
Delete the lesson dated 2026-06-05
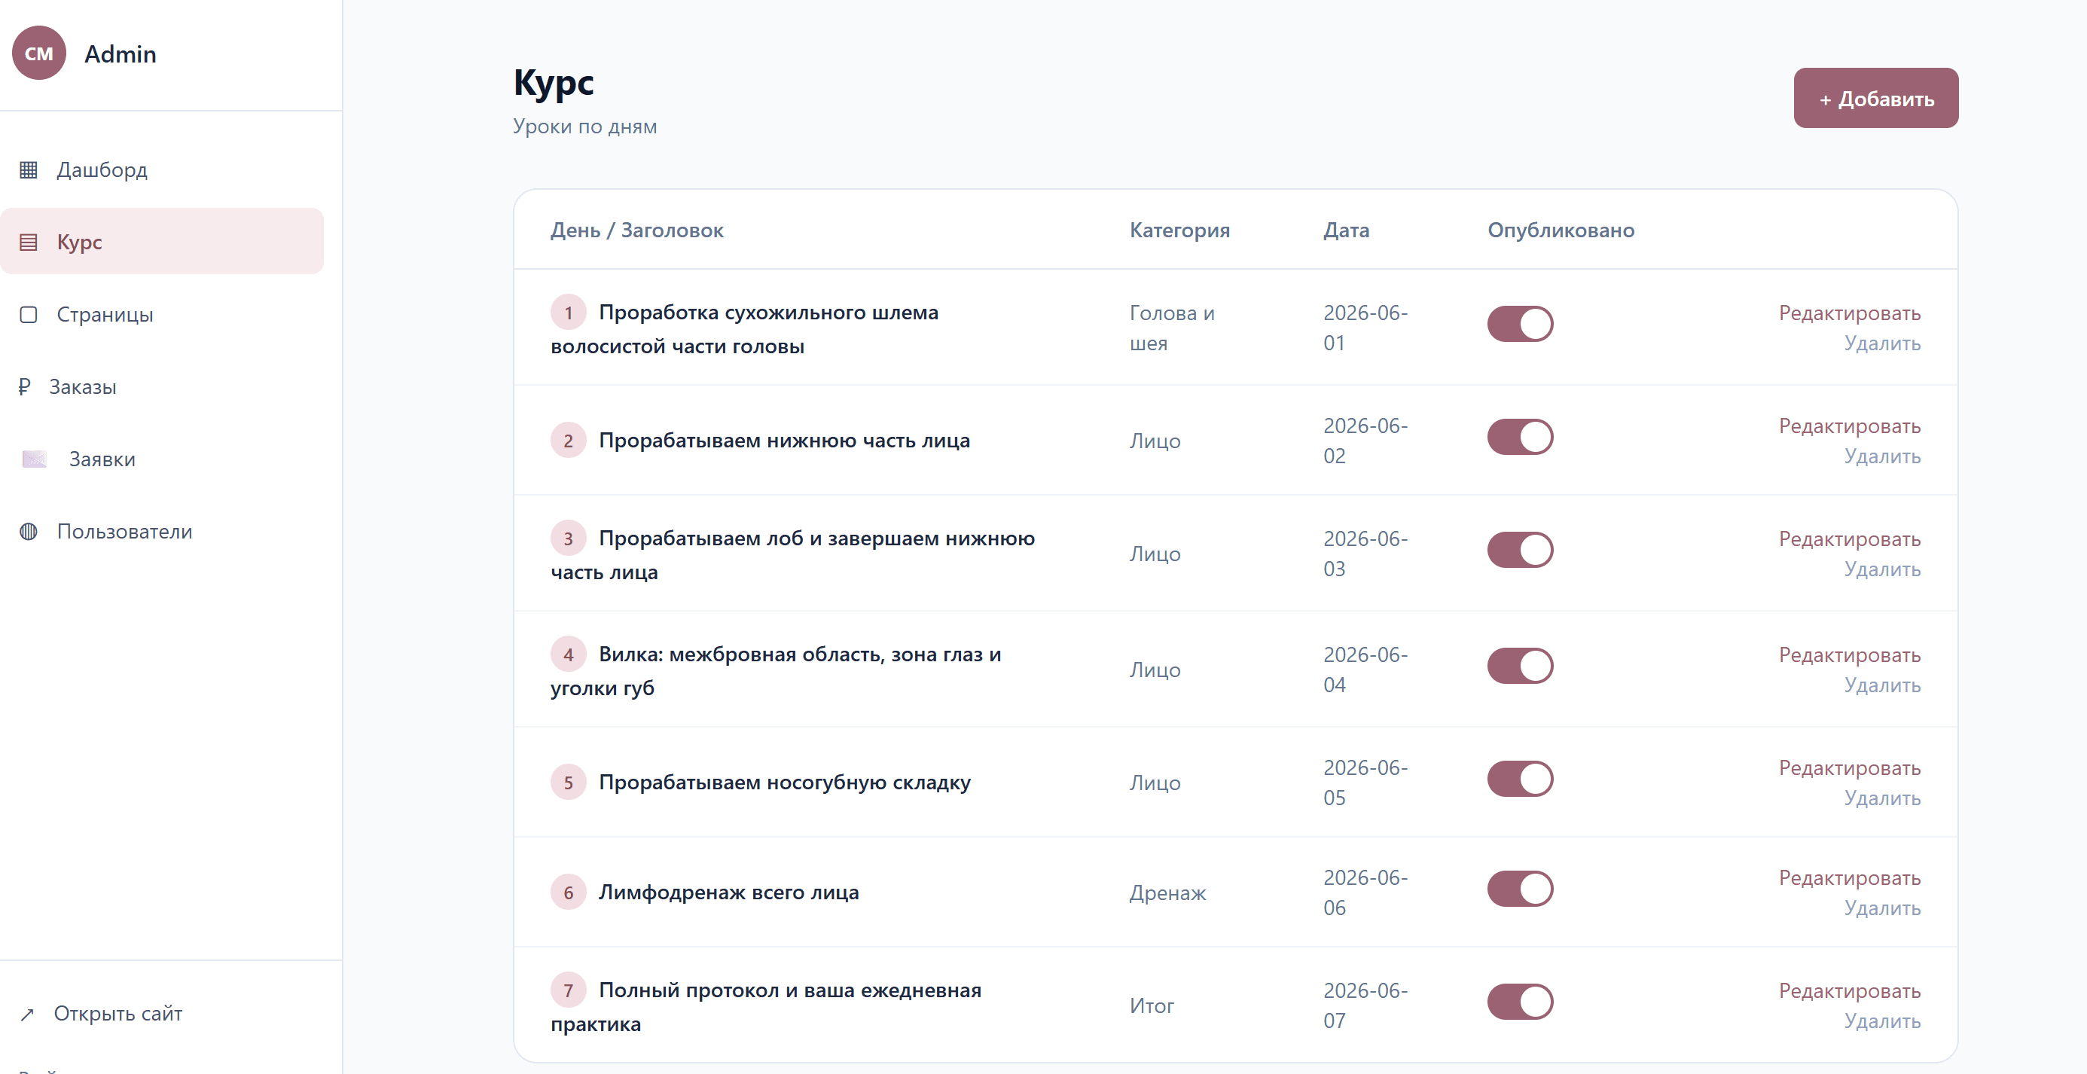[1882, 798]
